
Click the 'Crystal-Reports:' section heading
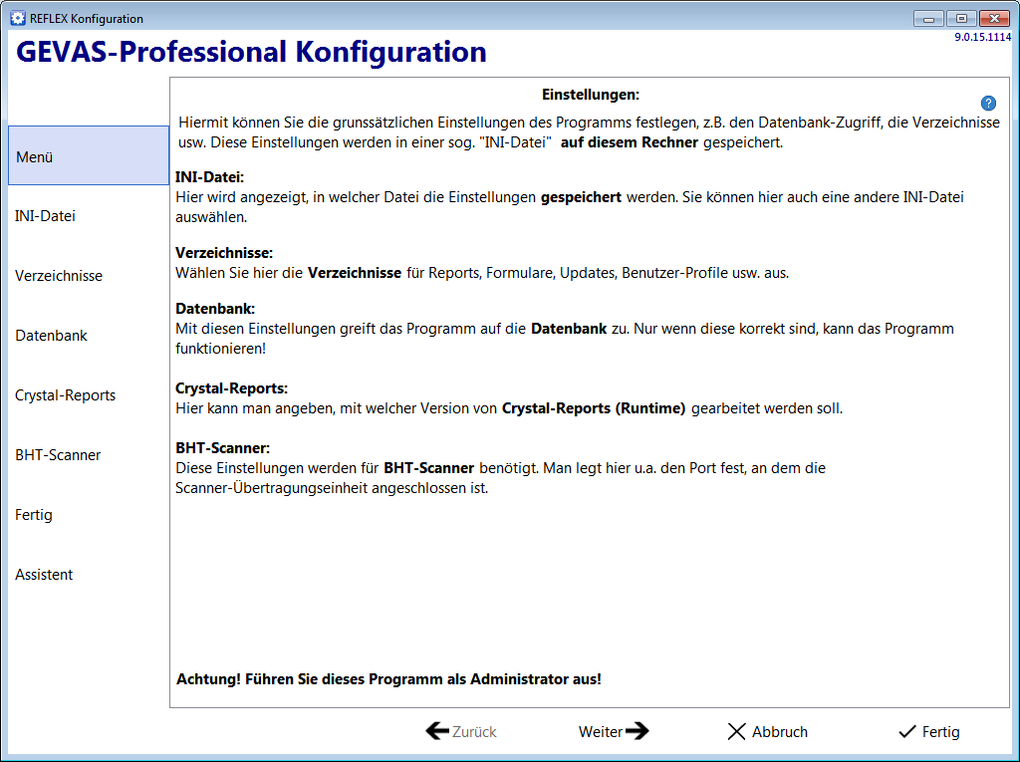231,388
